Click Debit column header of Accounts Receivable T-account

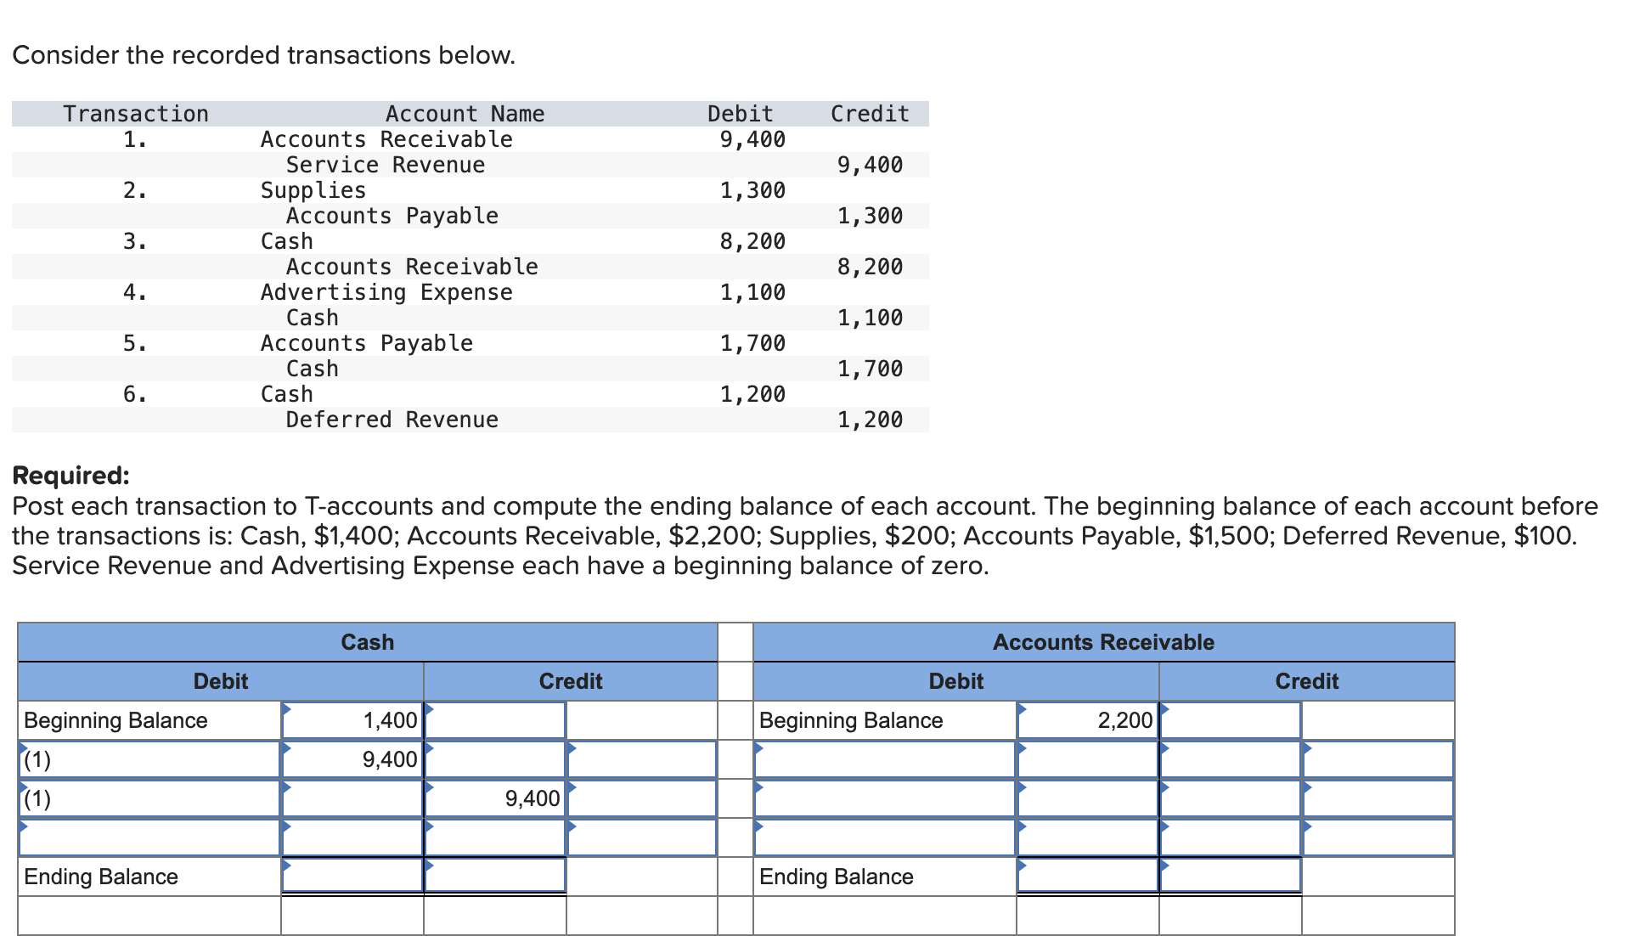(x=956, y=681)
